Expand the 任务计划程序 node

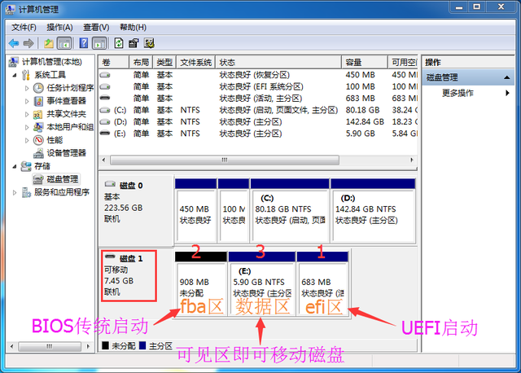pos(27,88)
